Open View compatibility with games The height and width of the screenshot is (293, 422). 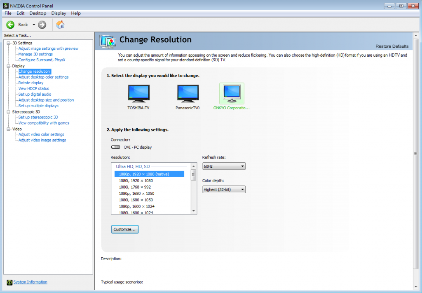(x=44, y=123)
